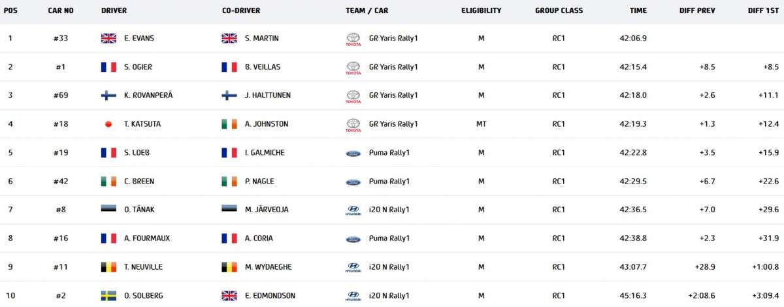
Task: Click co-driver A. Coria's name
Action: point(259,238)
